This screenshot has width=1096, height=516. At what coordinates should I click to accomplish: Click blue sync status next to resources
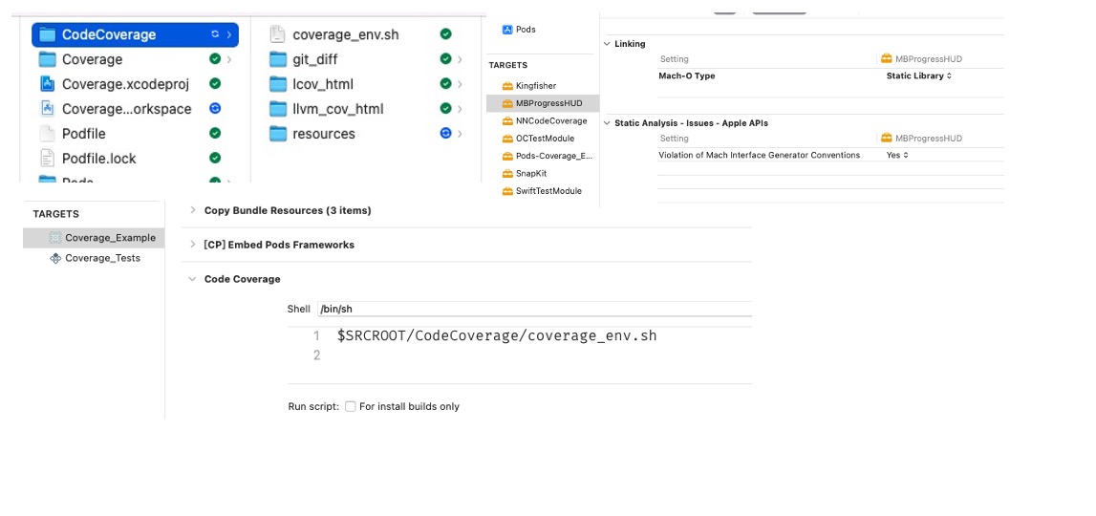pyautogui.click(x=445, y=133)
